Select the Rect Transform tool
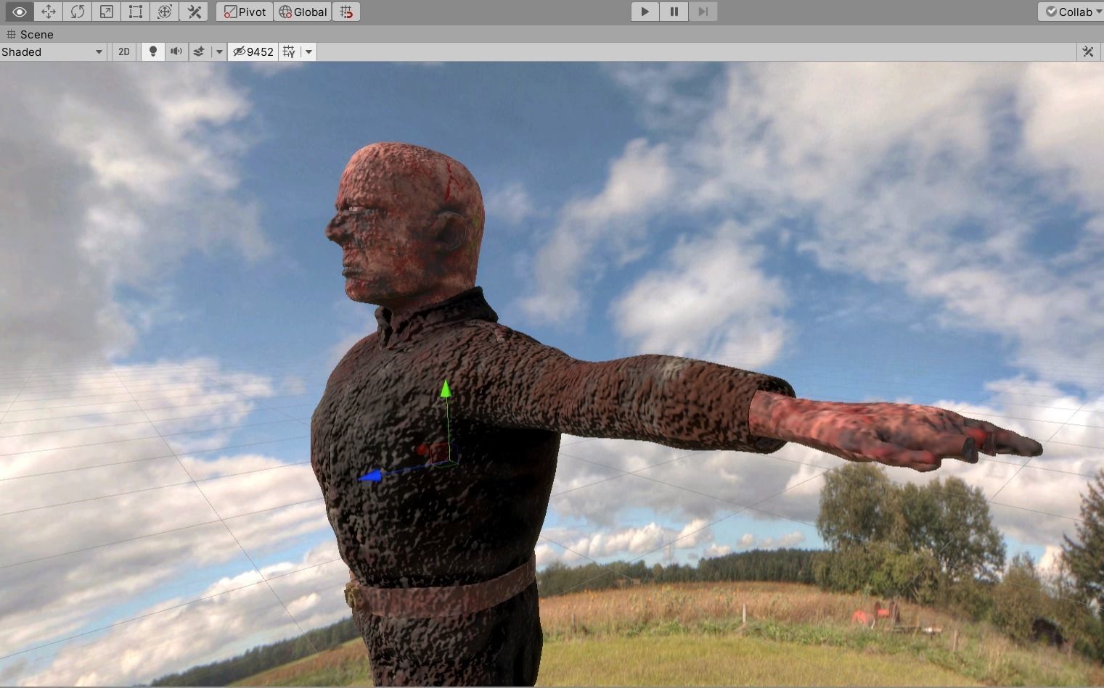Image resolution: width=1104 pixels, height=688 pixels. pos(135,12)
